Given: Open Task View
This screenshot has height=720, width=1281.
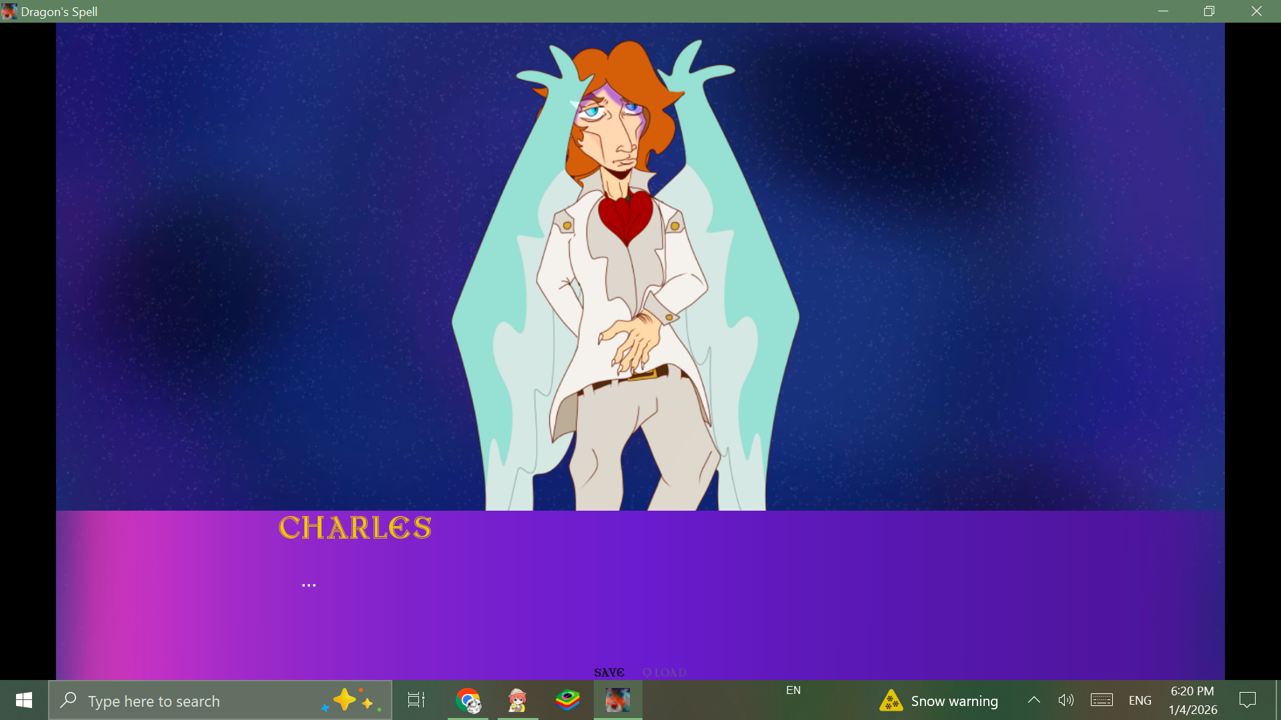Looking at the screenshot, I should [416, 701].
